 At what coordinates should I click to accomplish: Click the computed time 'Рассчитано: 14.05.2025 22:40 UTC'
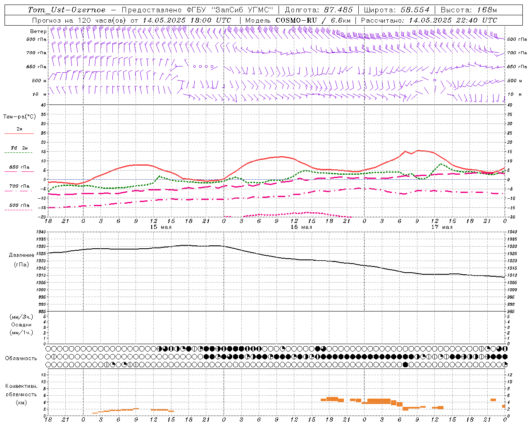[429, 20]
